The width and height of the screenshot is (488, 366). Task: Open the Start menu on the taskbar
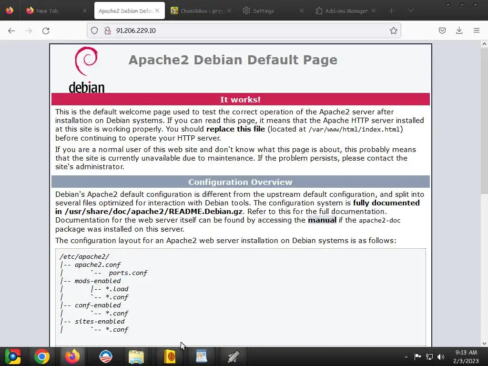pos(13,356)
